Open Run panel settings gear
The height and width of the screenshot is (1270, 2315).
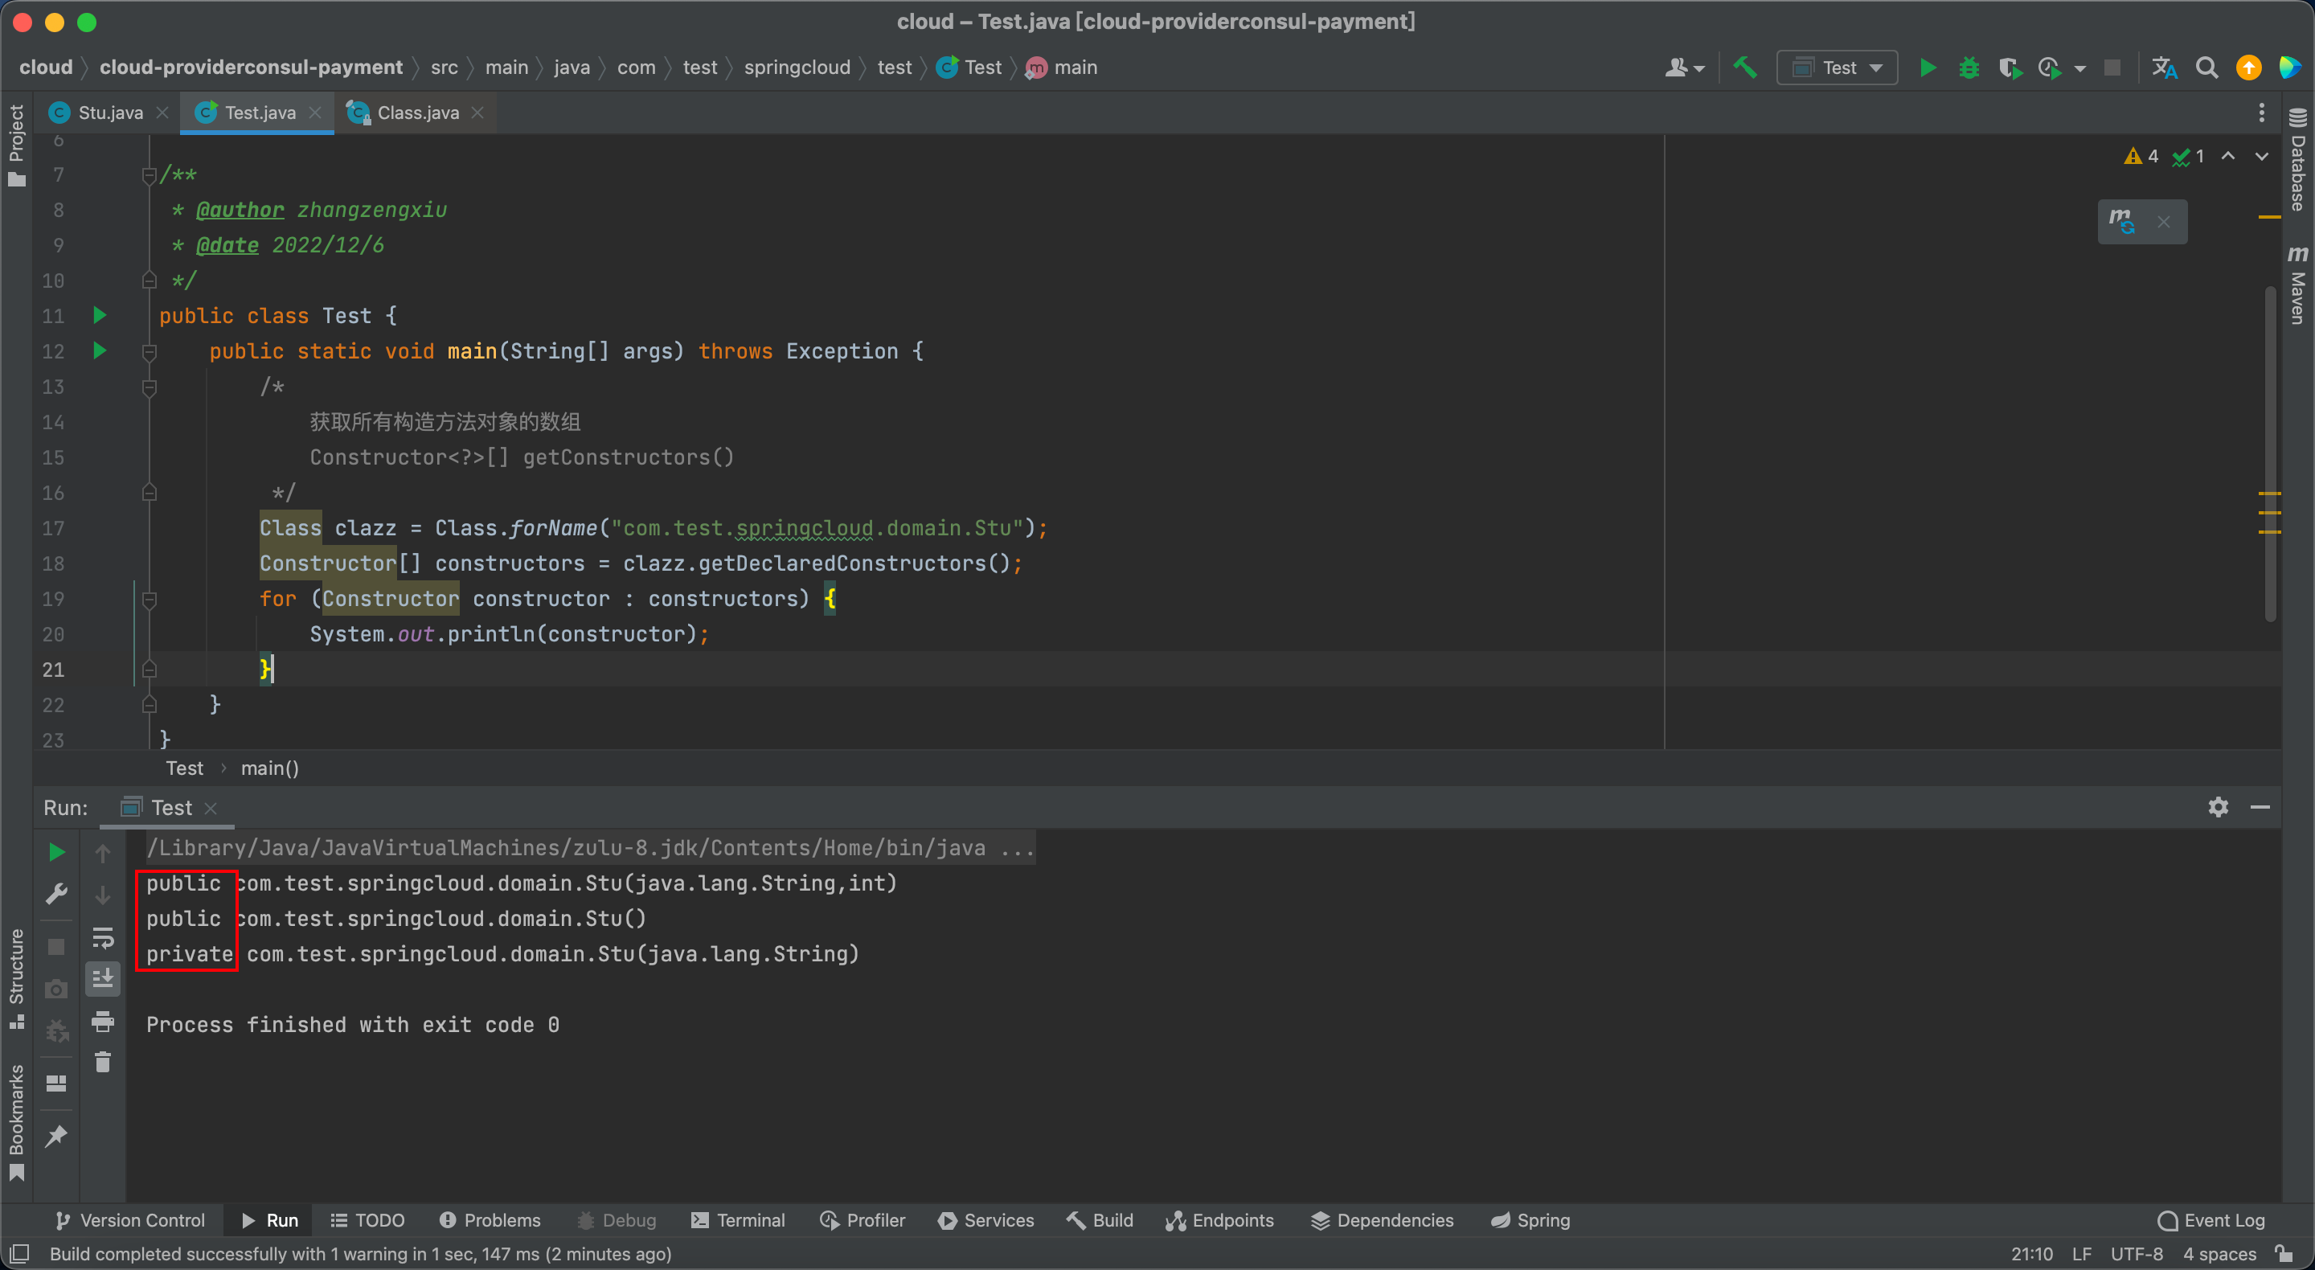pos(2218,806)
